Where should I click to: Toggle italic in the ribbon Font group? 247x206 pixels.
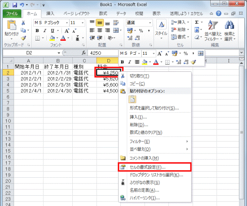45,31
